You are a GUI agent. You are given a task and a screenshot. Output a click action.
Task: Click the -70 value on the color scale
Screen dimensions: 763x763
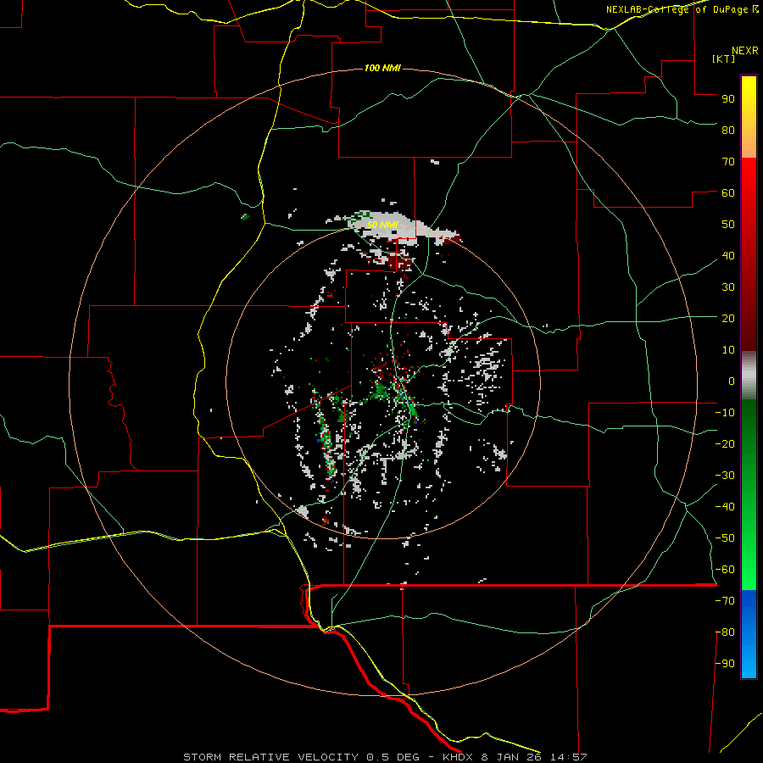coord(725,601)
